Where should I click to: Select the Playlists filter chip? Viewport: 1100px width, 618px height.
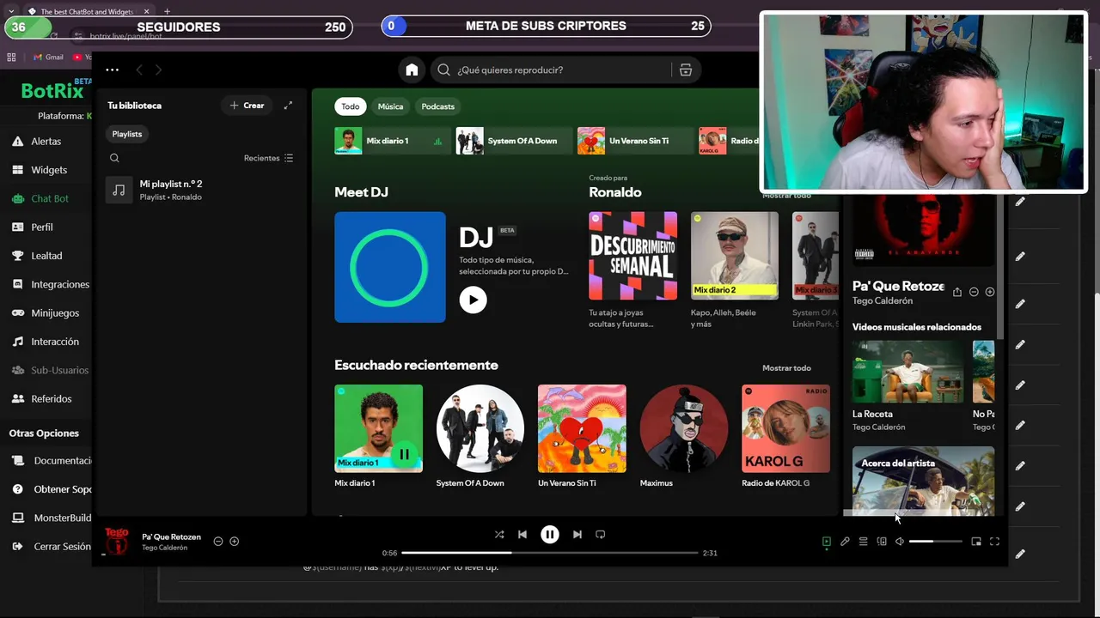pos(126,134)
